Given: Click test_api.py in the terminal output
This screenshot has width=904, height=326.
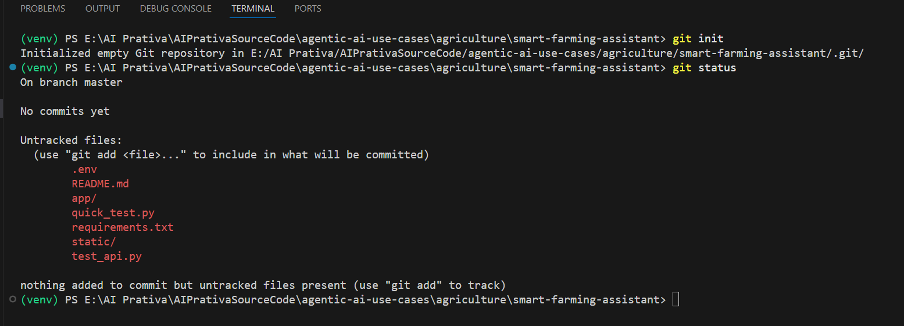Looking at the screenshot, I should tap(106, 256).
